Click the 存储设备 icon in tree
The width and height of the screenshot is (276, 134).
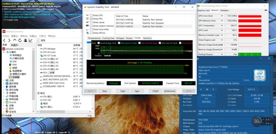coord(7,96)
